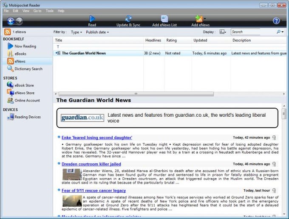Viewport: 289px width, 219px height.
Task: Select The Guardian World News title cell
Action: [x=84, y=53]
